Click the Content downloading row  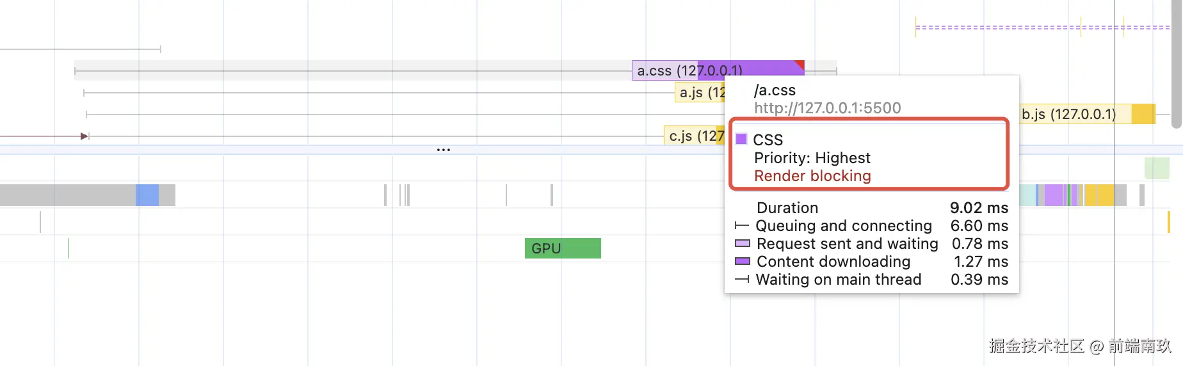[x=871, y=262]
